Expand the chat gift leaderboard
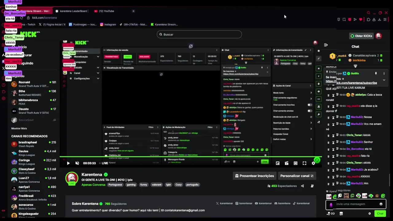The height and width of the screenshot is (221, 393). [355, 66]
